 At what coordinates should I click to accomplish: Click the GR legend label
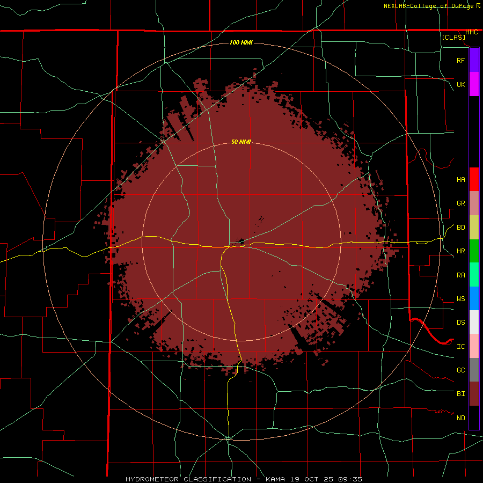(460, 203)
